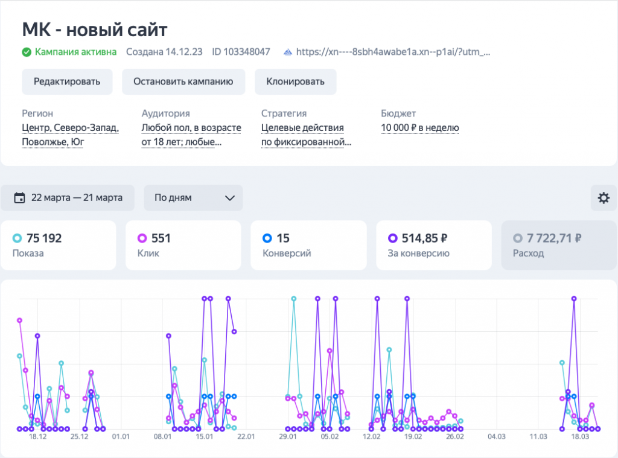This screenshot has height=458, width=618.
Task: Open the calendar icon in date filter
Action: click(21, 198)
